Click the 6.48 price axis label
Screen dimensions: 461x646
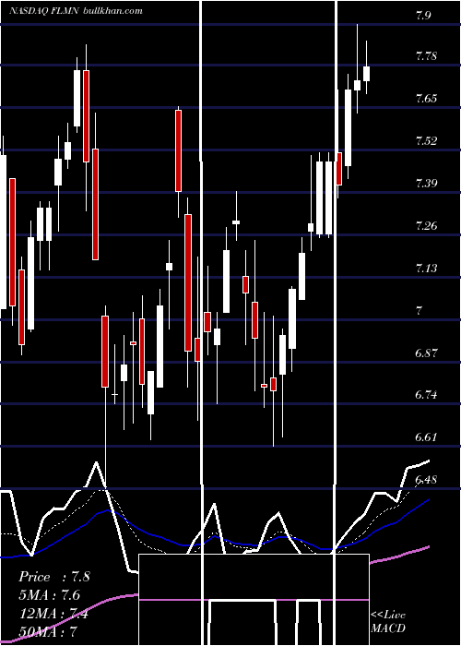click(x=426, y=480)
